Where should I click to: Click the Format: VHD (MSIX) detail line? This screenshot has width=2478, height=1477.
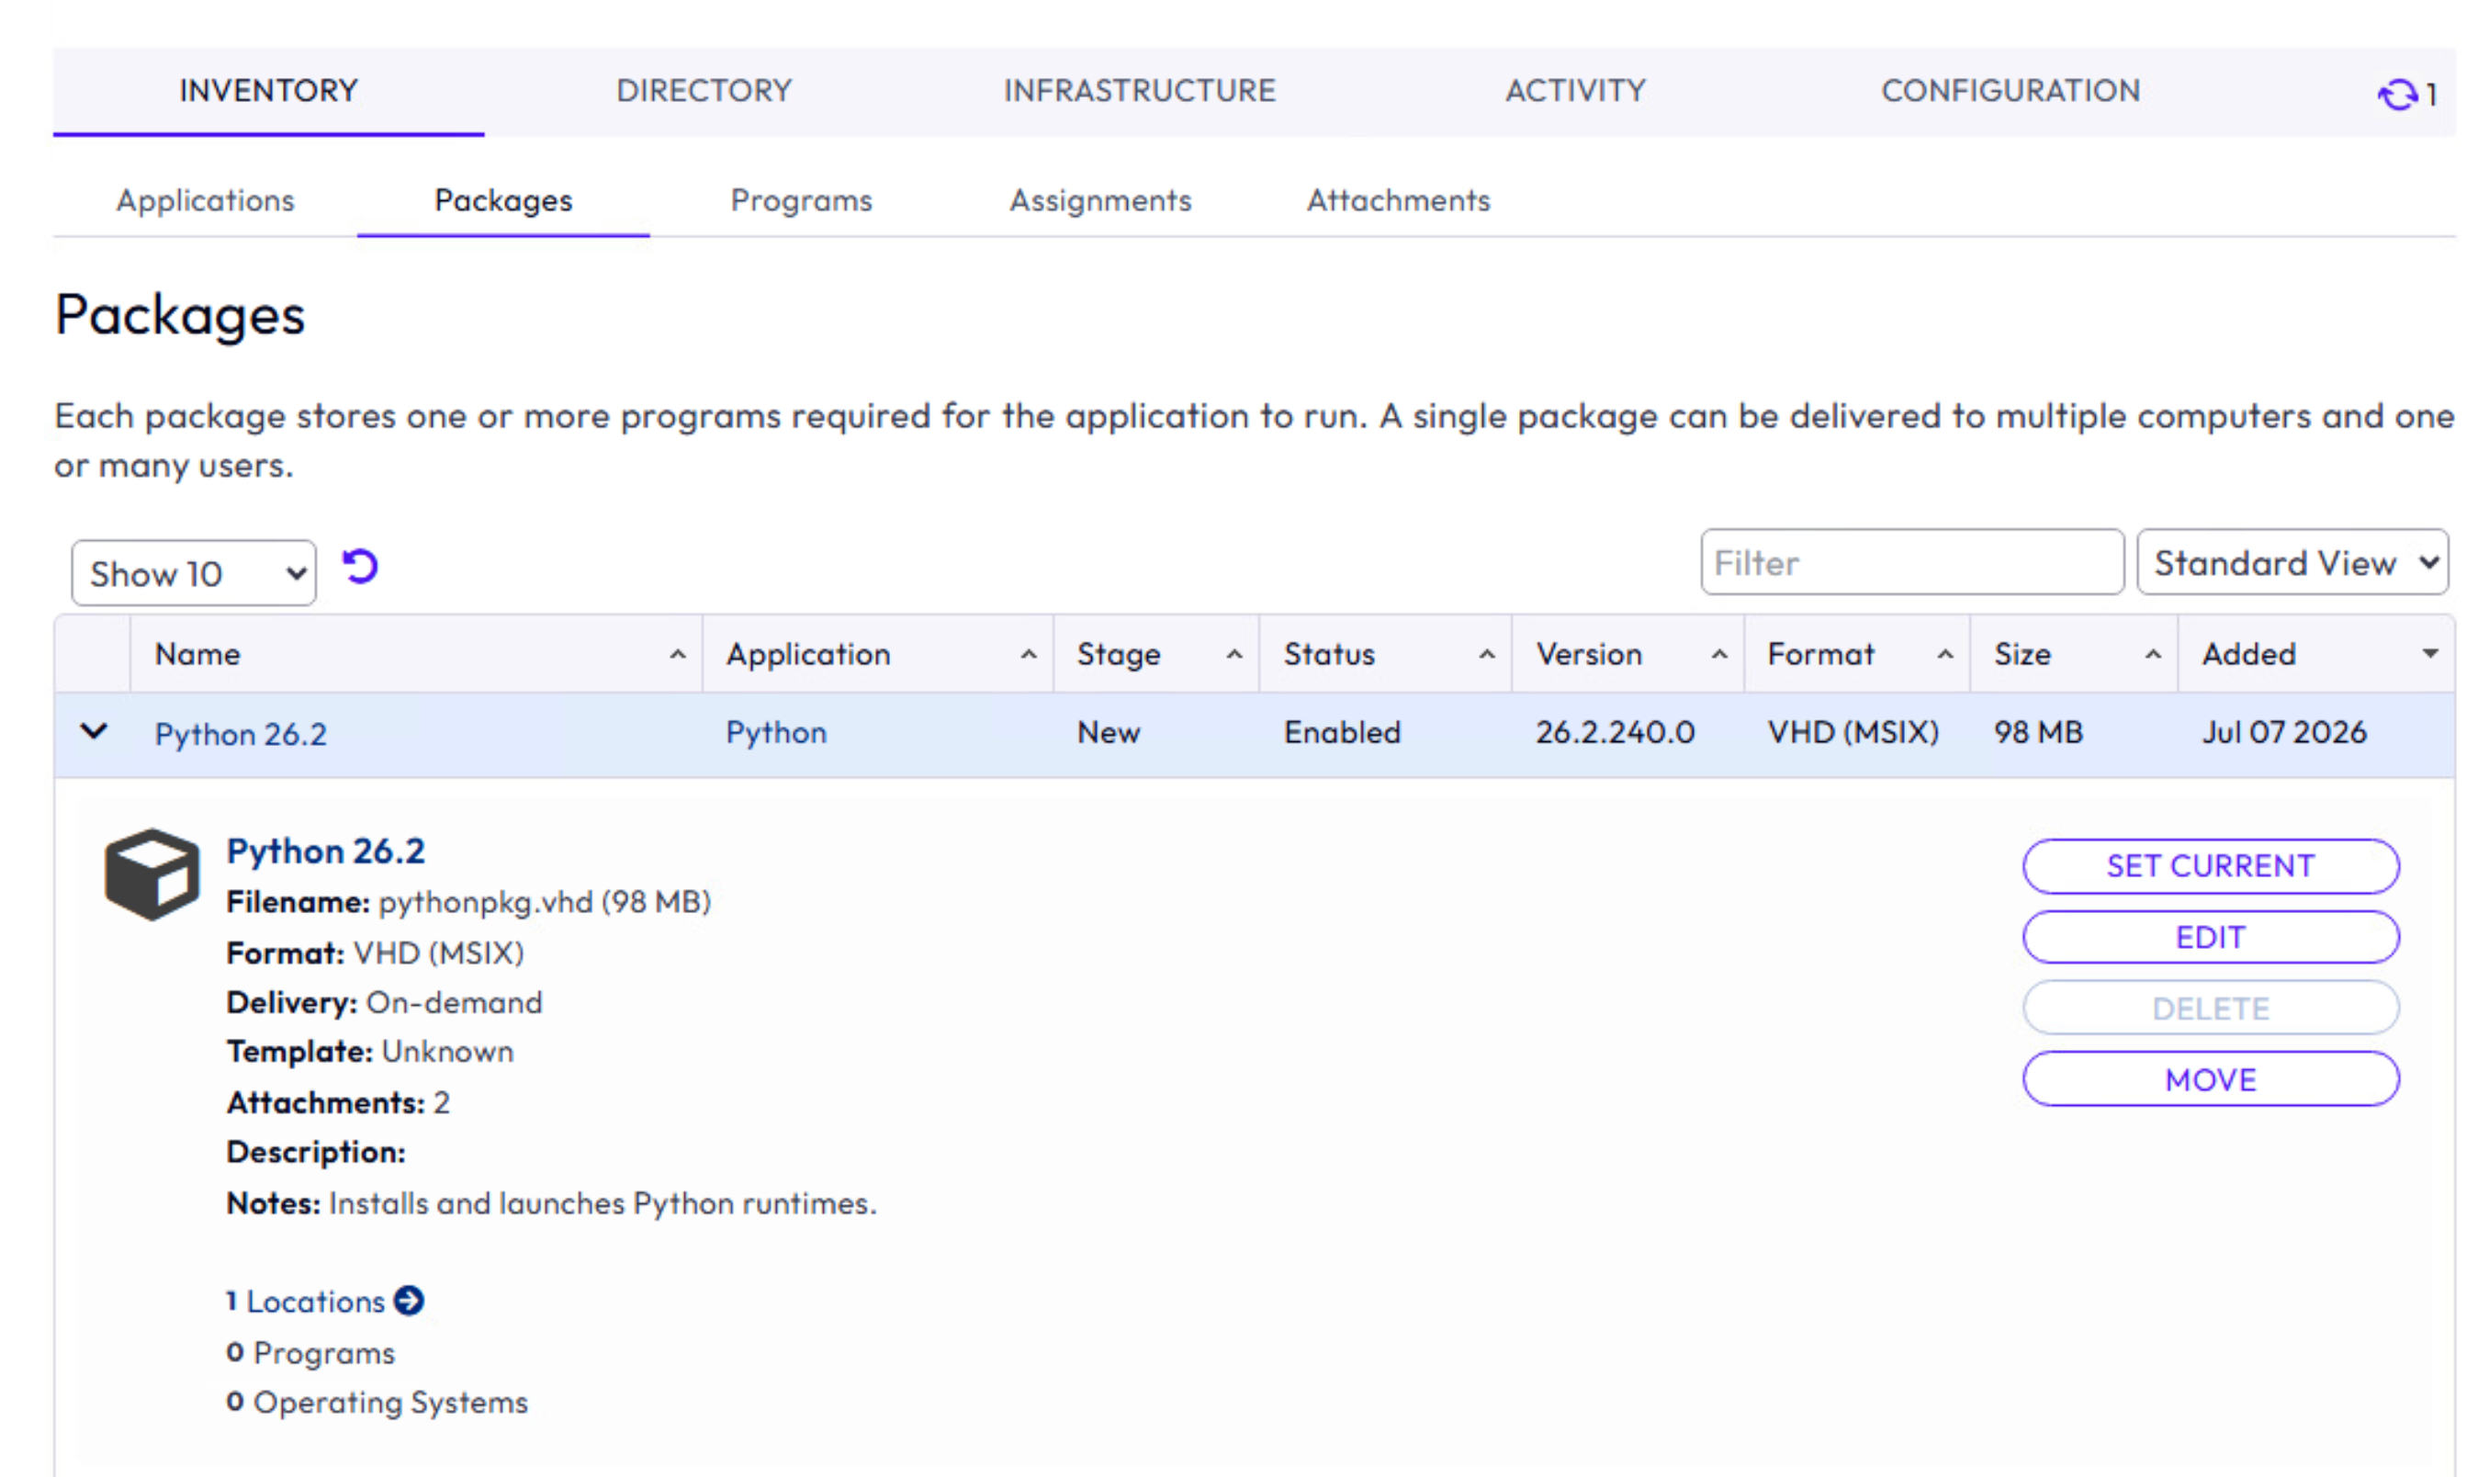pyautogui.click(x=375, y=953)
